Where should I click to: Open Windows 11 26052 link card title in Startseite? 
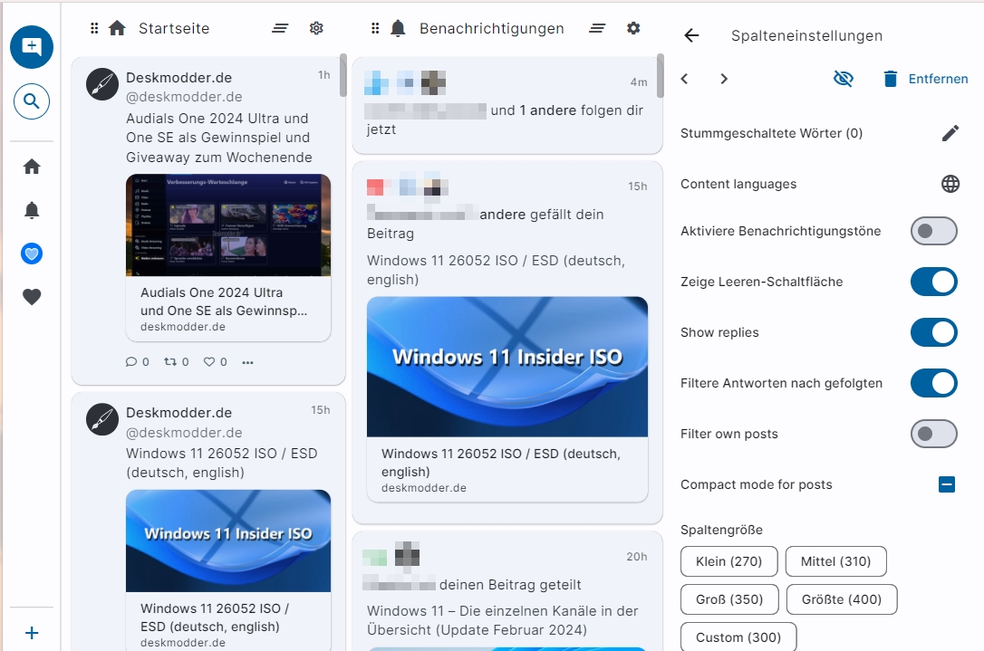coord(215,617)
